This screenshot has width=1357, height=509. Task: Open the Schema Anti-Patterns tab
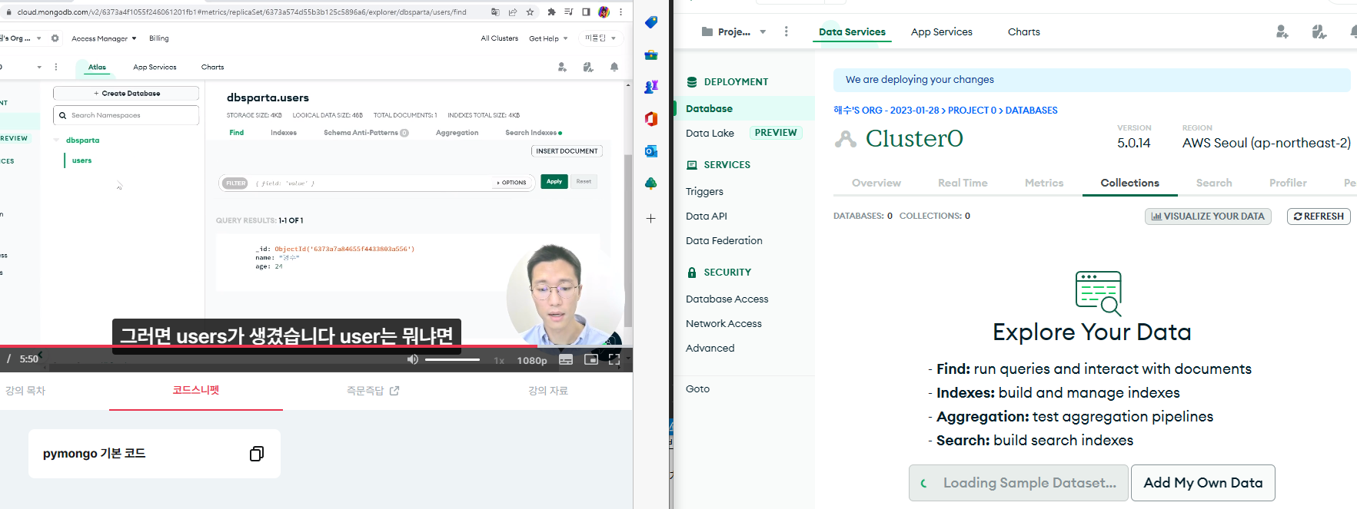[366, 133]
